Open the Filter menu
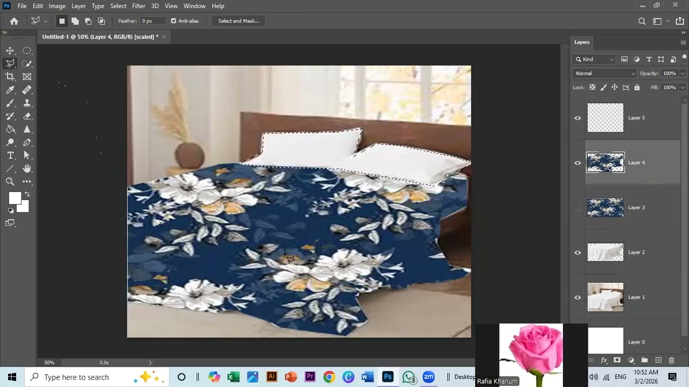 (139, 6)
